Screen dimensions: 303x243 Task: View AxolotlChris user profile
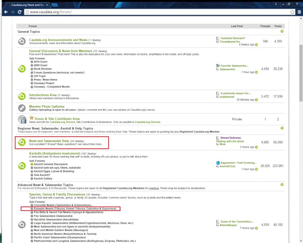tap(228, 166)
